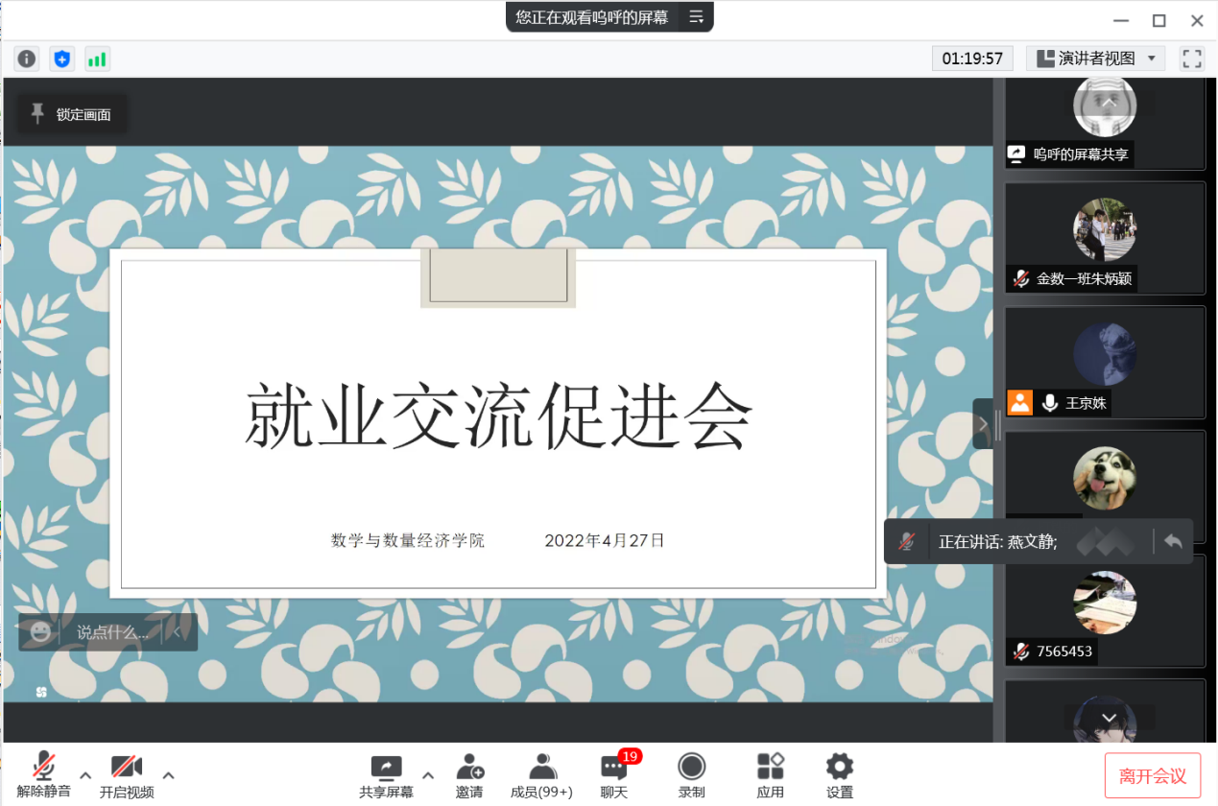Leave the meeting with 离开会议
Image resolution: width=1218 pixels, height=806 pixels.
[x=1152, y=775]
